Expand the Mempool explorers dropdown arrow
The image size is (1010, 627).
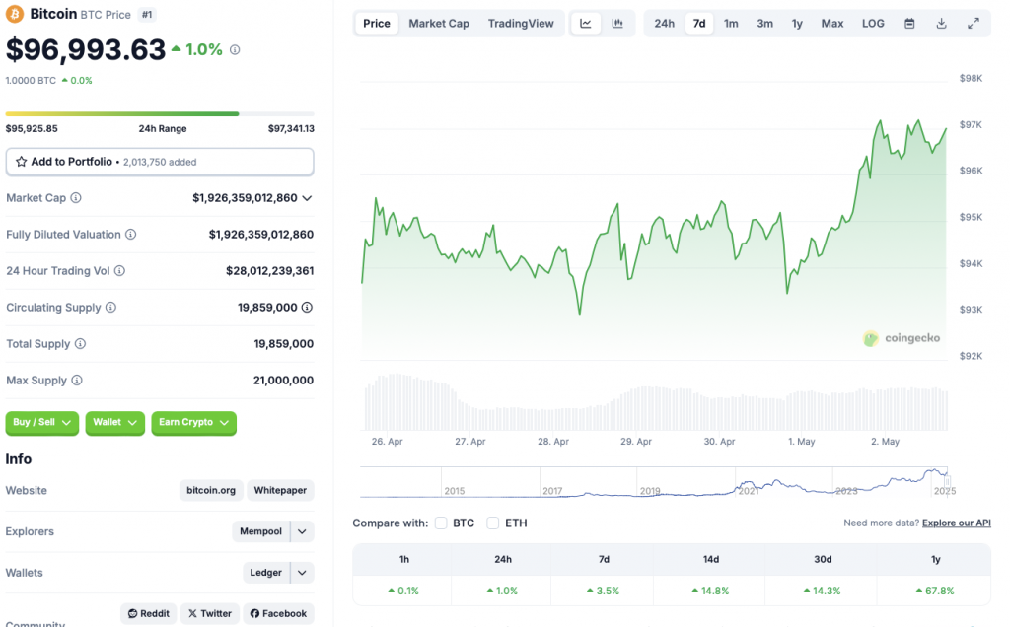click(x=303, y=531)
